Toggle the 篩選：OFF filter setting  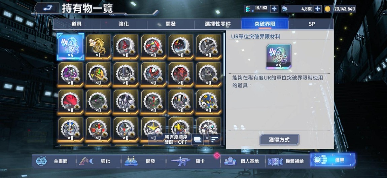[176, 142]
